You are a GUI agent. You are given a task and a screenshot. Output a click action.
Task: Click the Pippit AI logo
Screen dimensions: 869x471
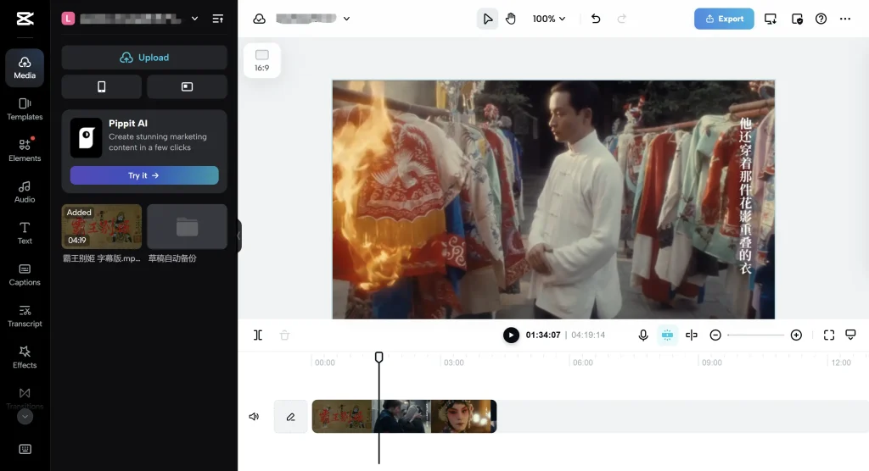[x=86, y=138]
